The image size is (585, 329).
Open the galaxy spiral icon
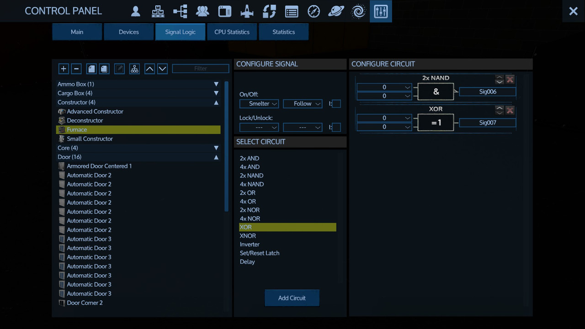358,11
